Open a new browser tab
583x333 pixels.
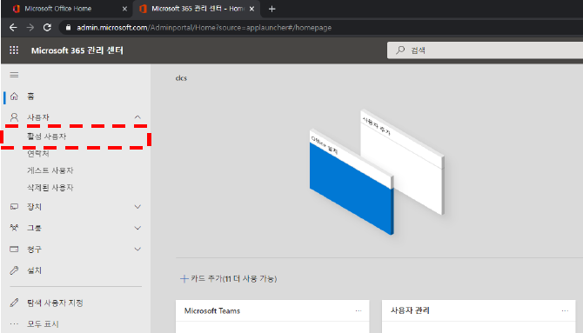[272, 9]
